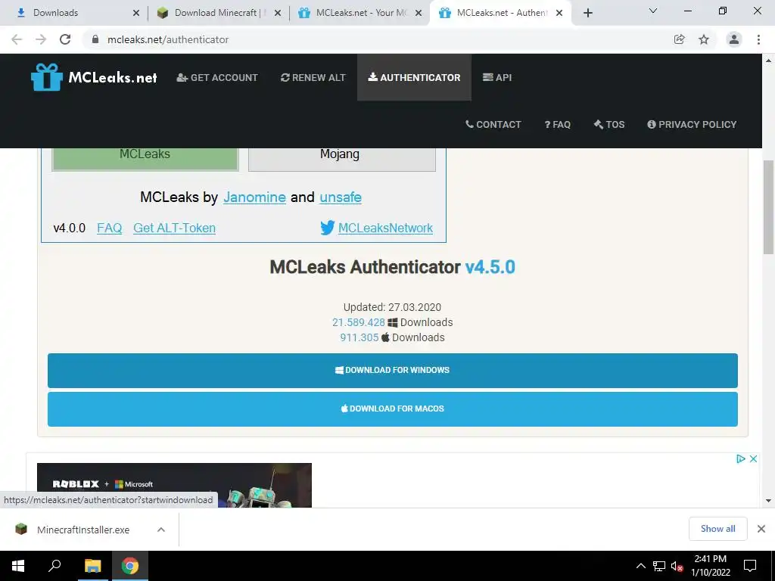Click the 911.305 macOS downloads count
This screenshot has width=775, height=581.
click(x=359, y=337)
